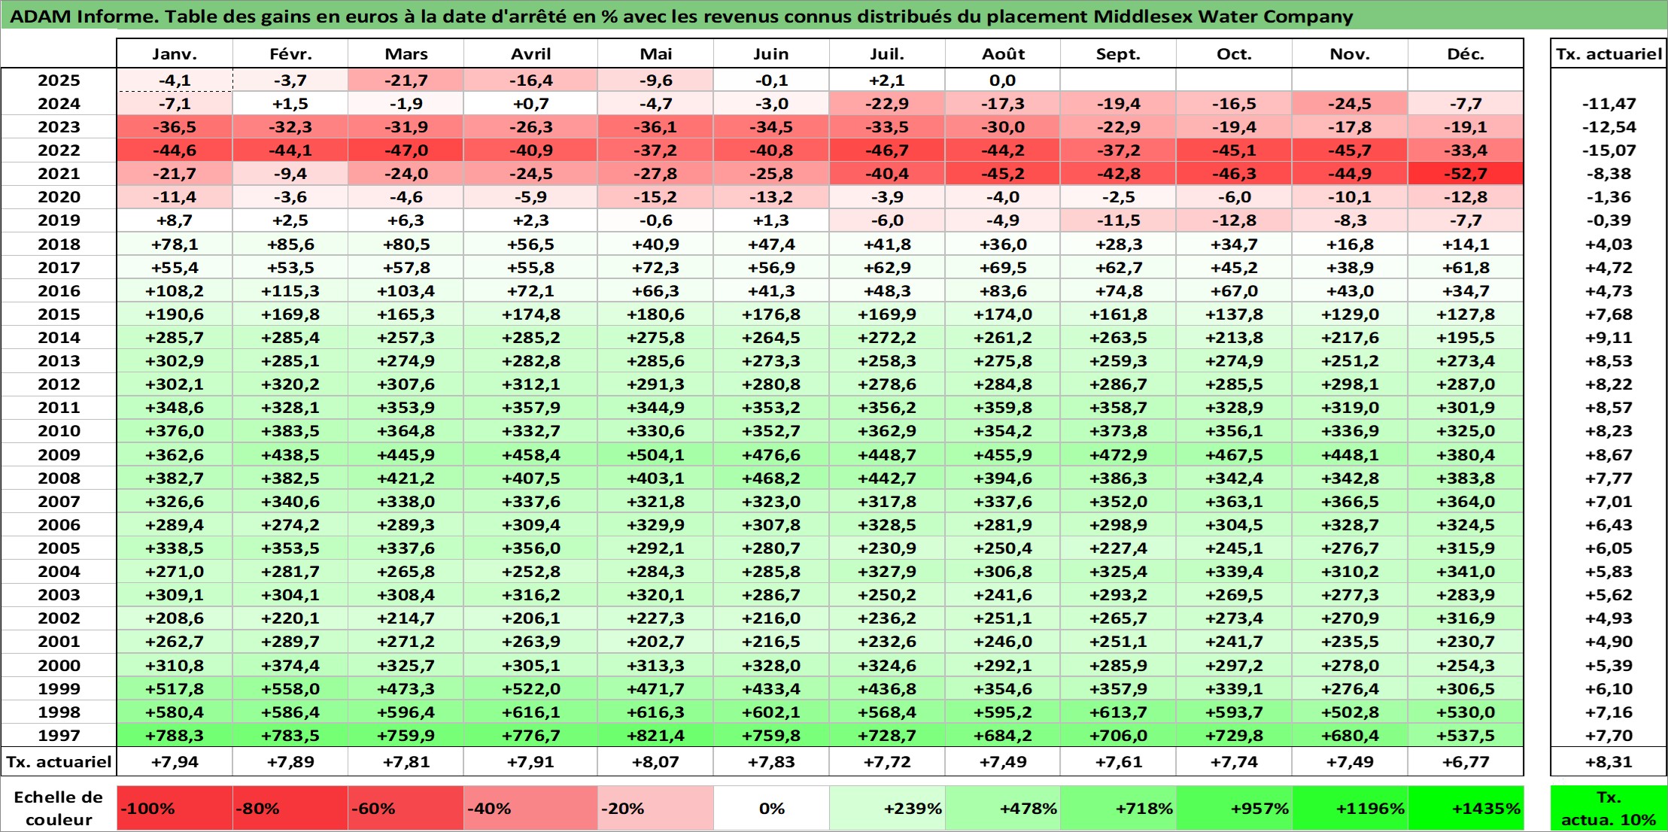Click the 'Mars' column header
The height and width of the screenshot is (832, 1668).
pyautogui.click(x=406, y=53)
